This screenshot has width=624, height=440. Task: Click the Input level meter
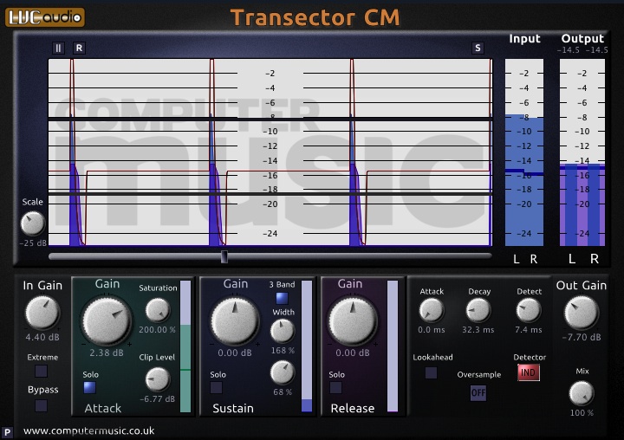[x=524, y=152]
